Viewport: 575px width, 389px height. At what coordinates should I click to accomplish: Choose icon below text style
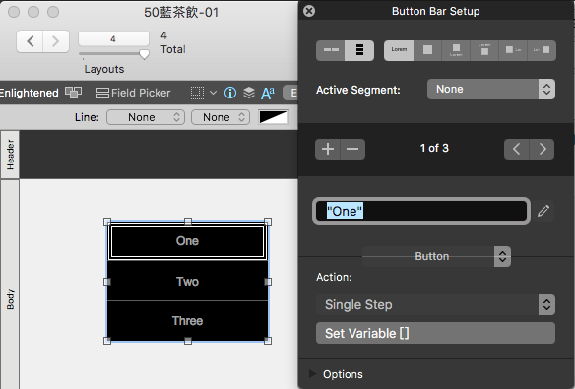click(484, 50)
